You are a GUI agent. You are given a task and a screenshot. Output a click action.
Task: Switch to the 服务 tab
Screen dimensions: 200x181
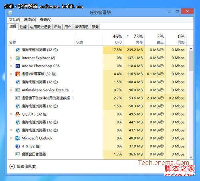(95, 27)
